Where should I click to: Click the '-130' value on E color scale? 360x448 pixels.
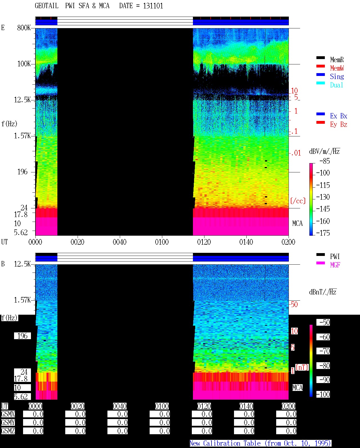coord(323,197)
